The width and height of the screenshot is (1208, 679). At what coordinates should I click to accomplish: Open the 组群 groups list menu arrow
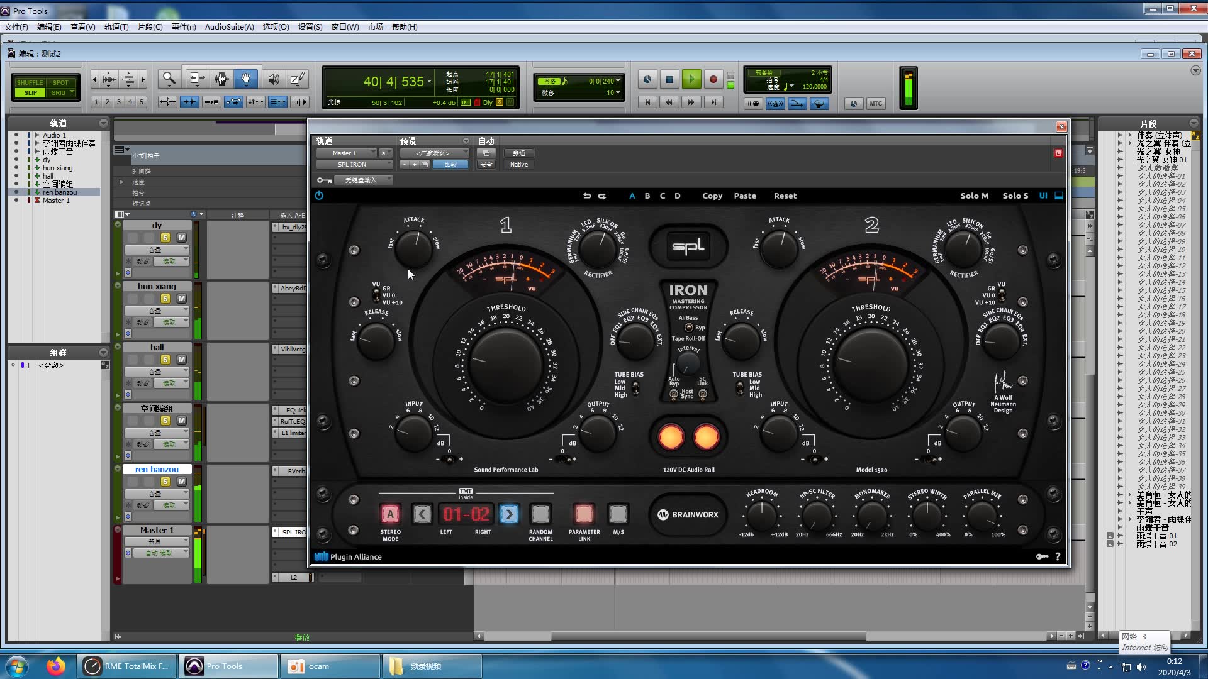(x=103, y=353)
